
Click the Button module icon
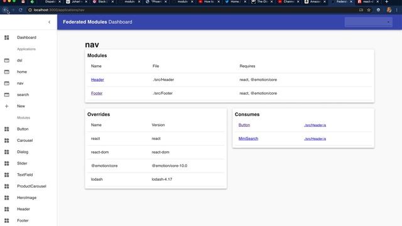tap(7, 129)
